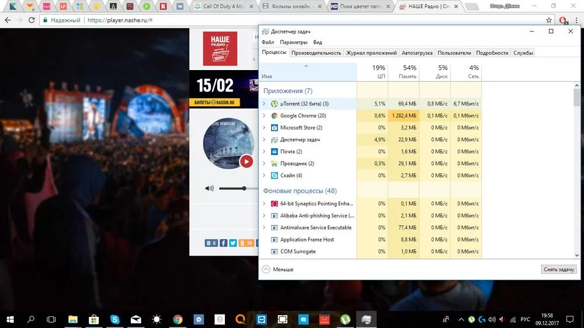Share via the orange Odnoklassniki icon
This screenshot has height=328, width=584.
[246, 243]
